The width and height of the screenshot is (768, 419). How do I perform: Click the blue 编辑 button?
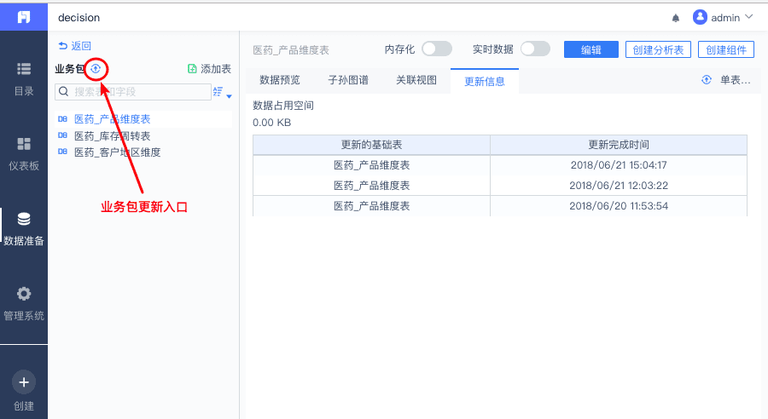point(591,50)
